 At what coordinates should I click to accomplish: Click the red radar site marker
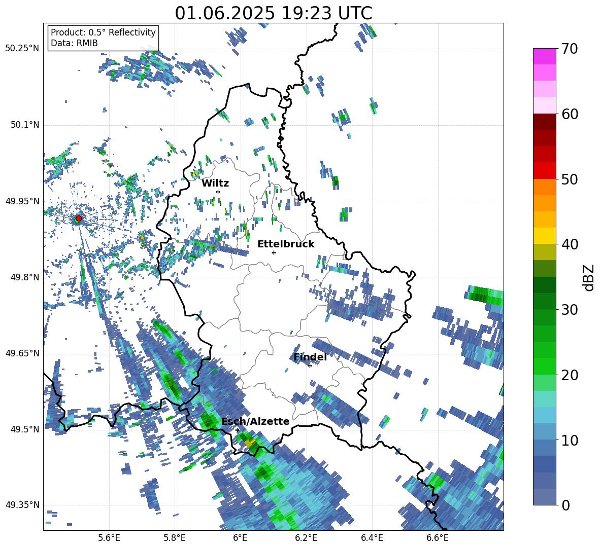click(x=79, y=218)
